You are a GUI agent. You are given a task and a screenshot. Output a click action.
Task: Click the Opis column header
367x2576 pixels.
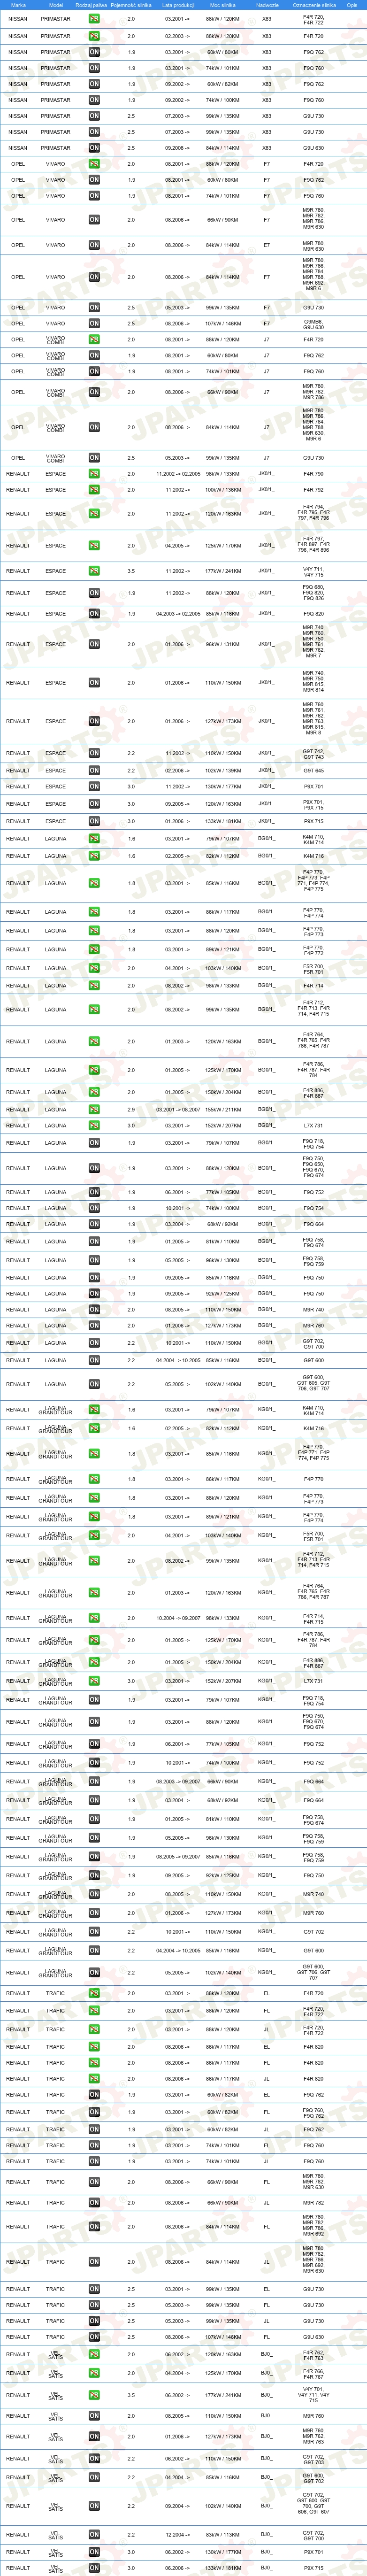(352, 5)
